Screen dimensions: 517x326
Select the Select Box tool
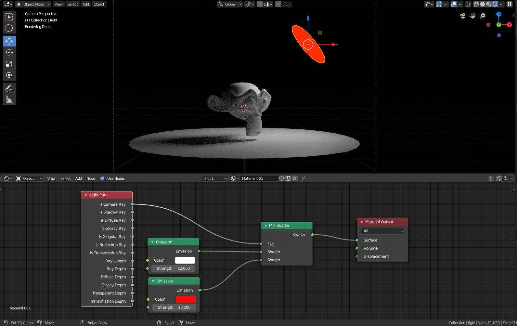point(9,17)
